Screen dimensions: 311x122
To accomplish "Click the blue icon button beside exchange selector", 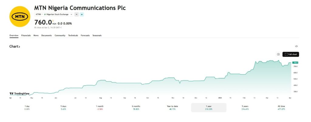I will [x=82, y=14].
